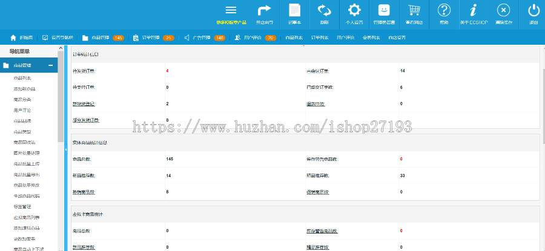This screenshot has width=545, height=251.
Task: Click the orange 140 badge
Action: (220, 38)
